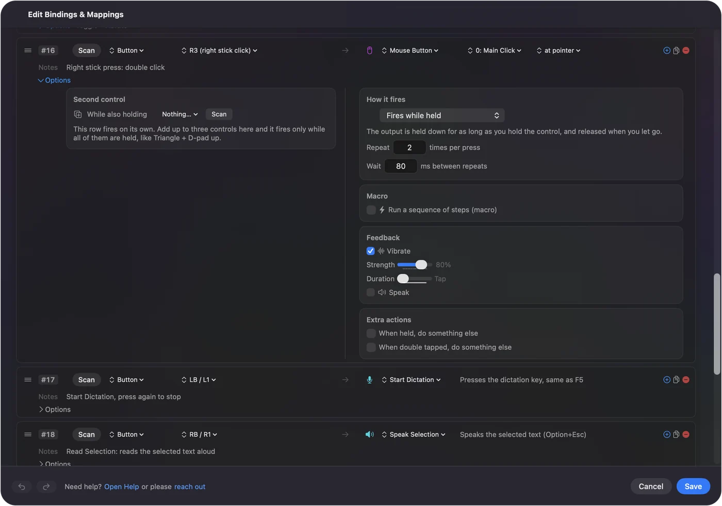Click the reorder handle of row #18
Image resolution: width=722 pixels, height=506 pixels.
(28, 434)
